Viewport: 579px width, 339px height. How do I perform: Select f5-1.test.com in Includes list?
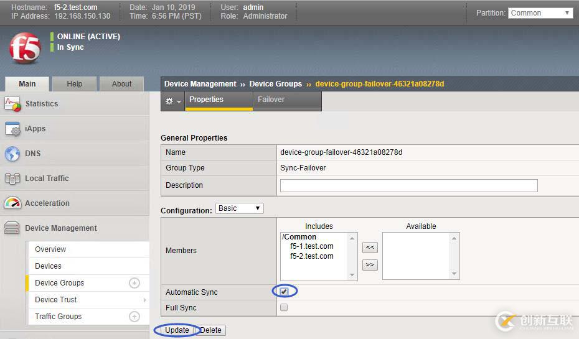tap(311, 246)
